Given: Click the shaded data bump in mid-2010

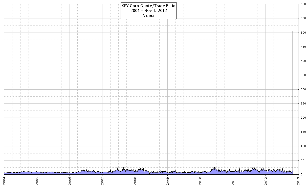Looking at the screenshot, I should tap(215, 171).
